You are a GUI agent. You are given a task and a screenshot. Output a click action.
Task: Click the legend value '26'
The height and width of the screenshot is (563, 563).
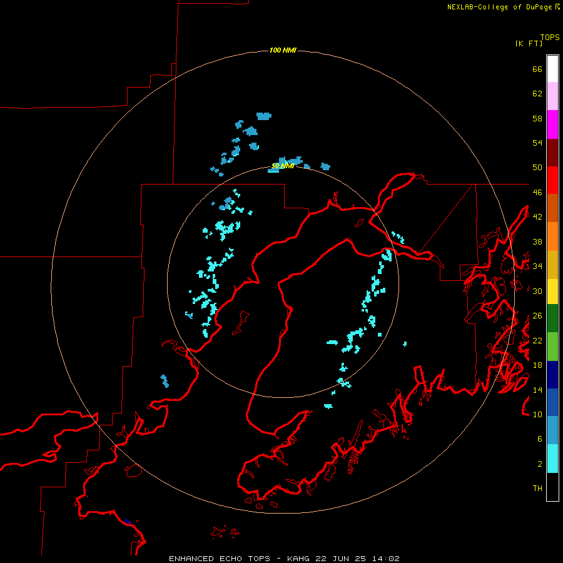coord(537,316)
